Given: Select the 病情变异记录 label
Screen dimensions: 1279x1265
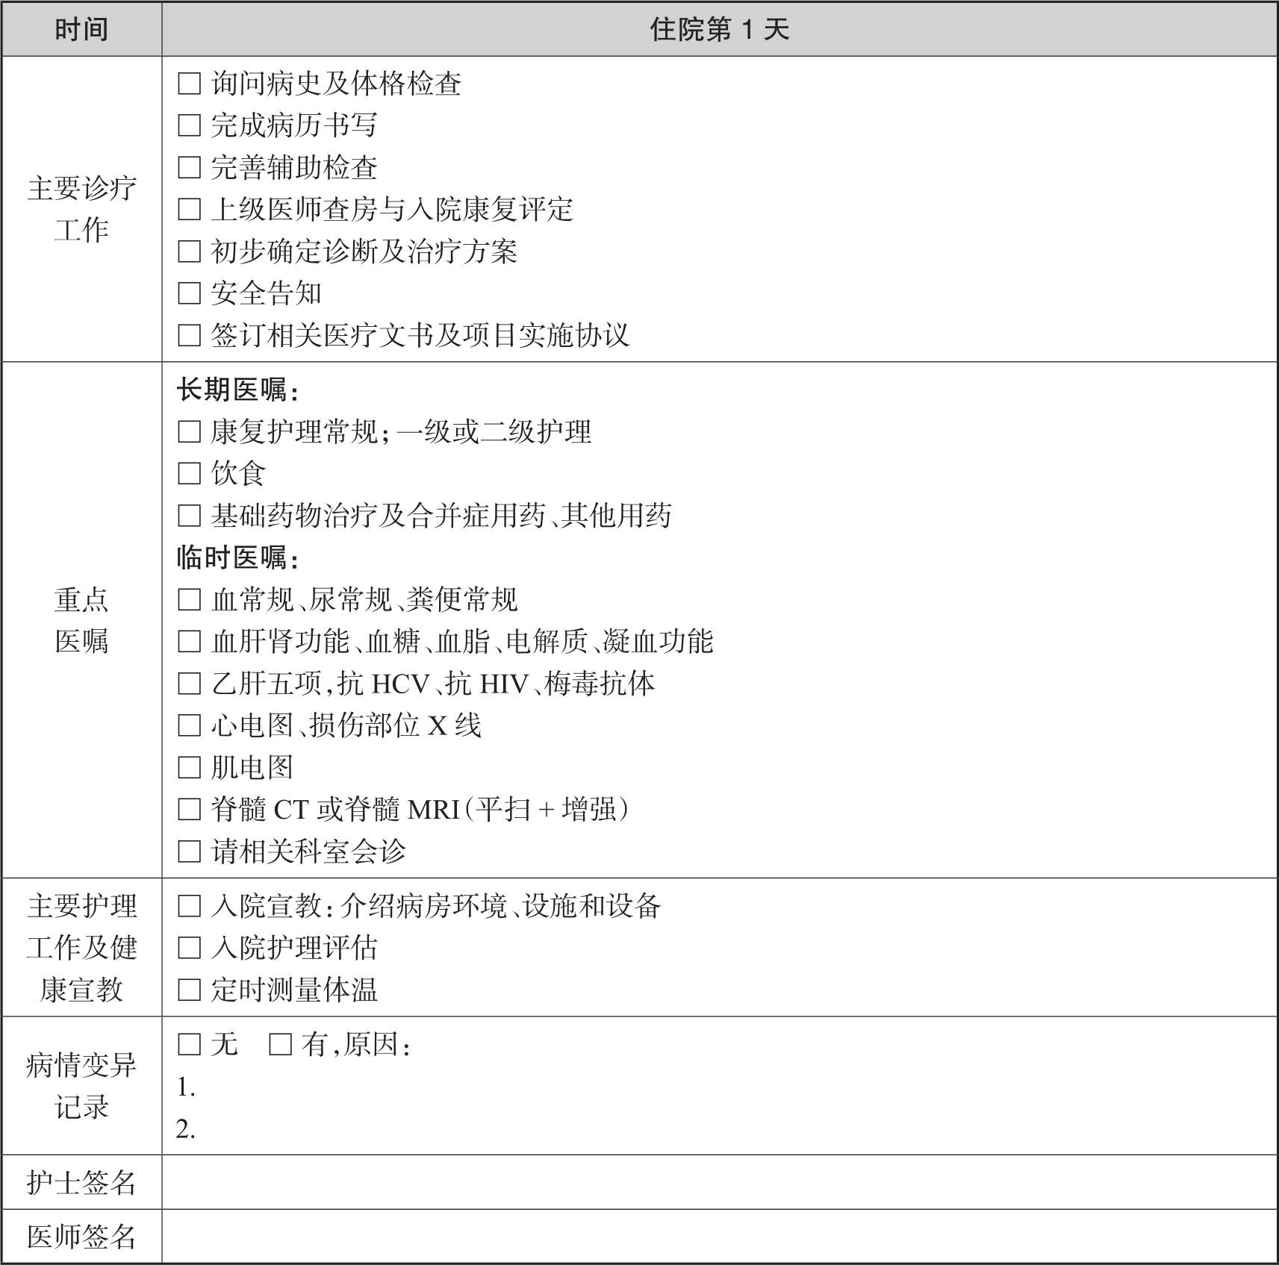Looking at the screenshot, I should point(81,1086).
